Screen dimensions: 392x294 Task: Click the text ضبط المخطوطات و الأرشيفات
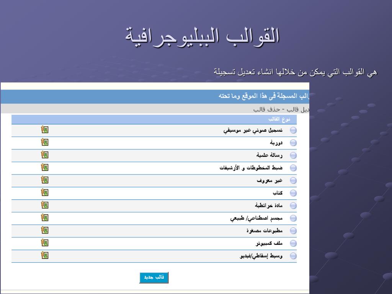pyautogui.click(x=251, y=168)
